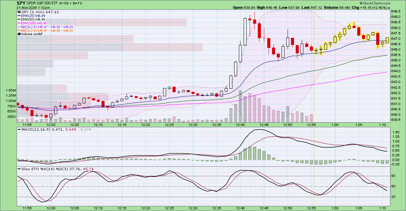The height and width of the screenshot is (211, 406).
Task: Click the 639.5 price axis label
Action: [396, 120]
